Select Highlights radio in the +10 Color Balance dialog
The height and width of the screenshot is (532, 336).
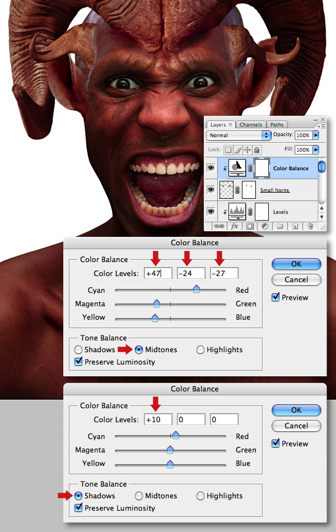click(200, 496)
